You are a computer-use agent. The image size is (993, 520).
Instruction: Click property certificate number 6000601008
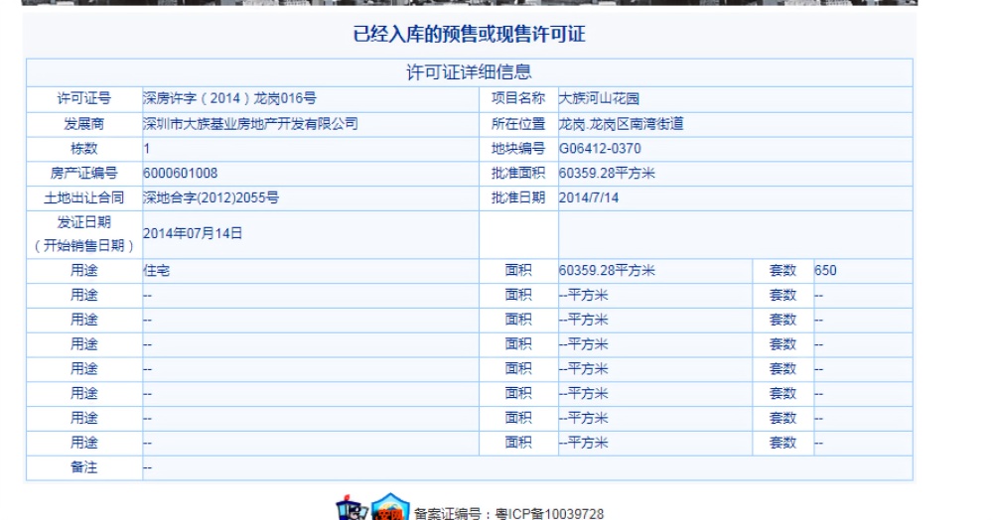pyautogui.click(x=181, y=174)
